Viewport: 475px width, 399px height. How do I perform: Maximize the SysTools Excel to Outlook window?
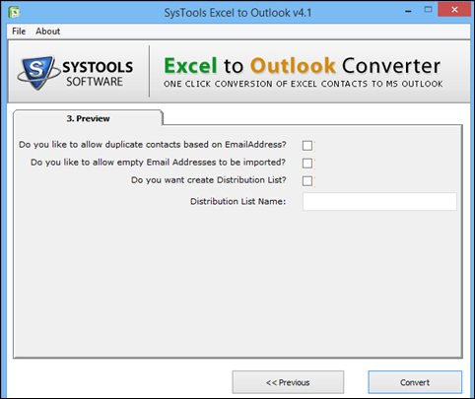coord(428,10)
